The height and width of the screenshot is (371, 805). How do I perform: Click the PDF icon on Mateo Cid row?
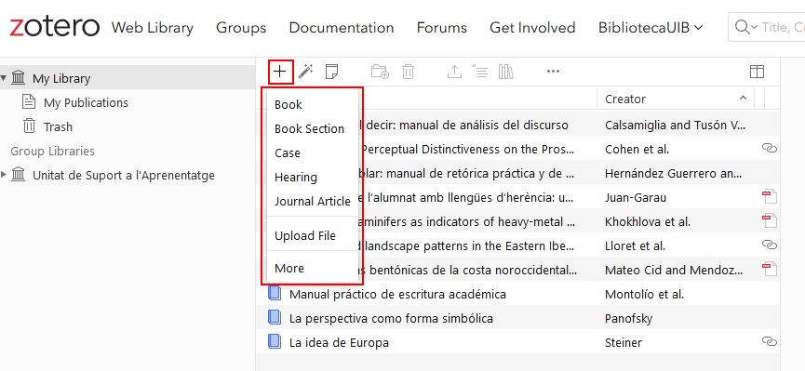tap(770, 269)
